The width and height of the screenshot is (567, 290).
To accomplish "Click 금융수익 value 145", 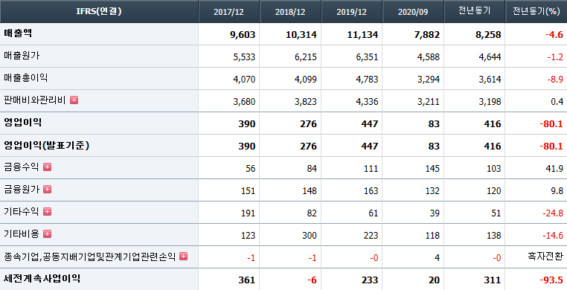I will click(432, 169).
